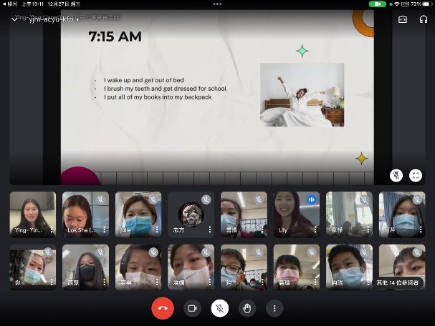Select Julie's video tile
Image resolution: width=435 pixels, height=326 pixels.
(x=138, y=214)
